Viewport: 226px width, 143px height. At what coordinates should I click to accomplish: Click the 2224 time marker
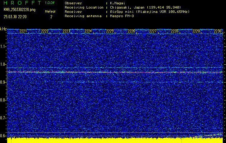88,31
